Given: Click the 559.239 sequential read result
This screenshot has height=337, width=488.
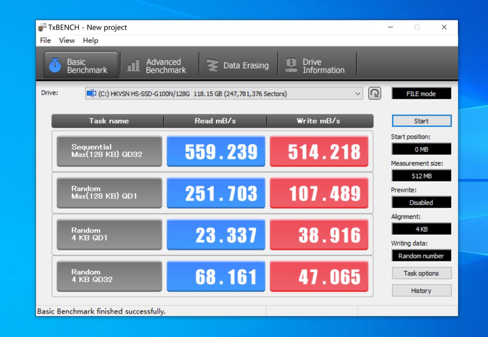Looking at the screenshot, I should click(216, 151).
